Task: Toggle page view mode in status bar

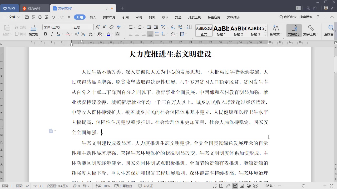Action: (235, 186)
